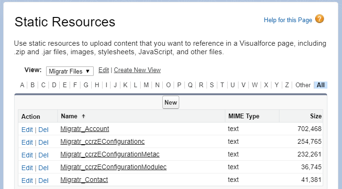Click Create New View link
The width and height of the screenshot is (342, 189).
coord(137,70)
